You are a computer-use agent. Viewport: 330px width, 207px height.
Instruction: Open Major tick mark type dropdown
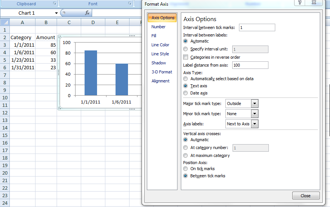(x=254, y=103)
